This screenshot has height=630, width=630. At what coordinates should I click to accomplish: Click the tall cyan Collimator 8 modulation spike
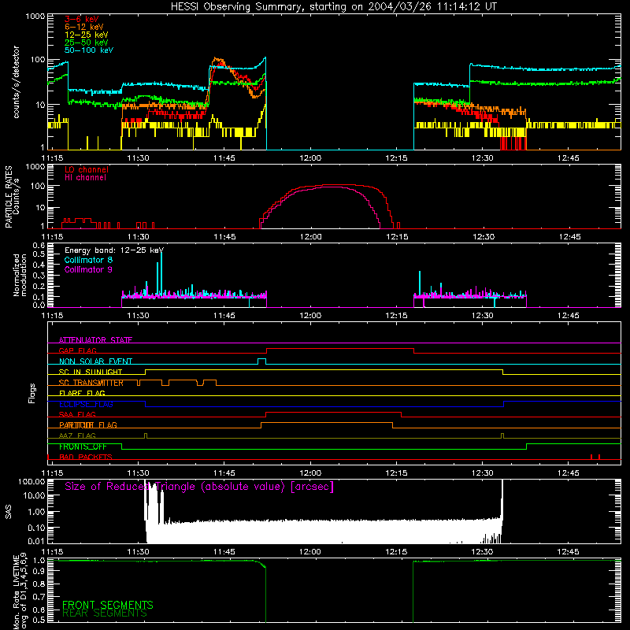[161, 273]
